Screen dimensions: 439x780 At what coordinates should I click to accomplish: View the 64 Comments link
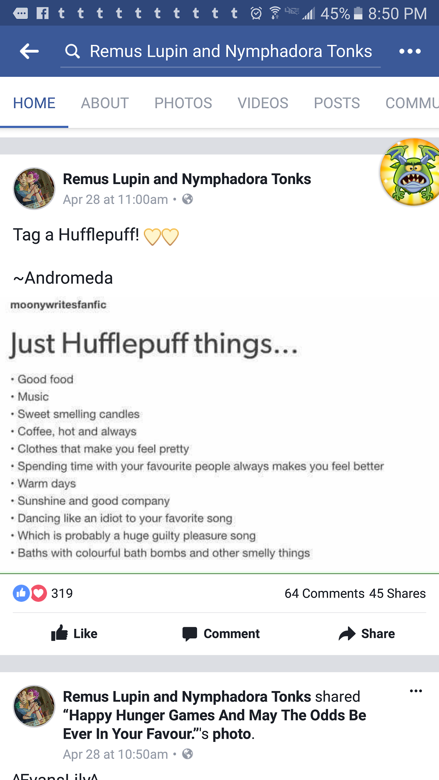324,594
